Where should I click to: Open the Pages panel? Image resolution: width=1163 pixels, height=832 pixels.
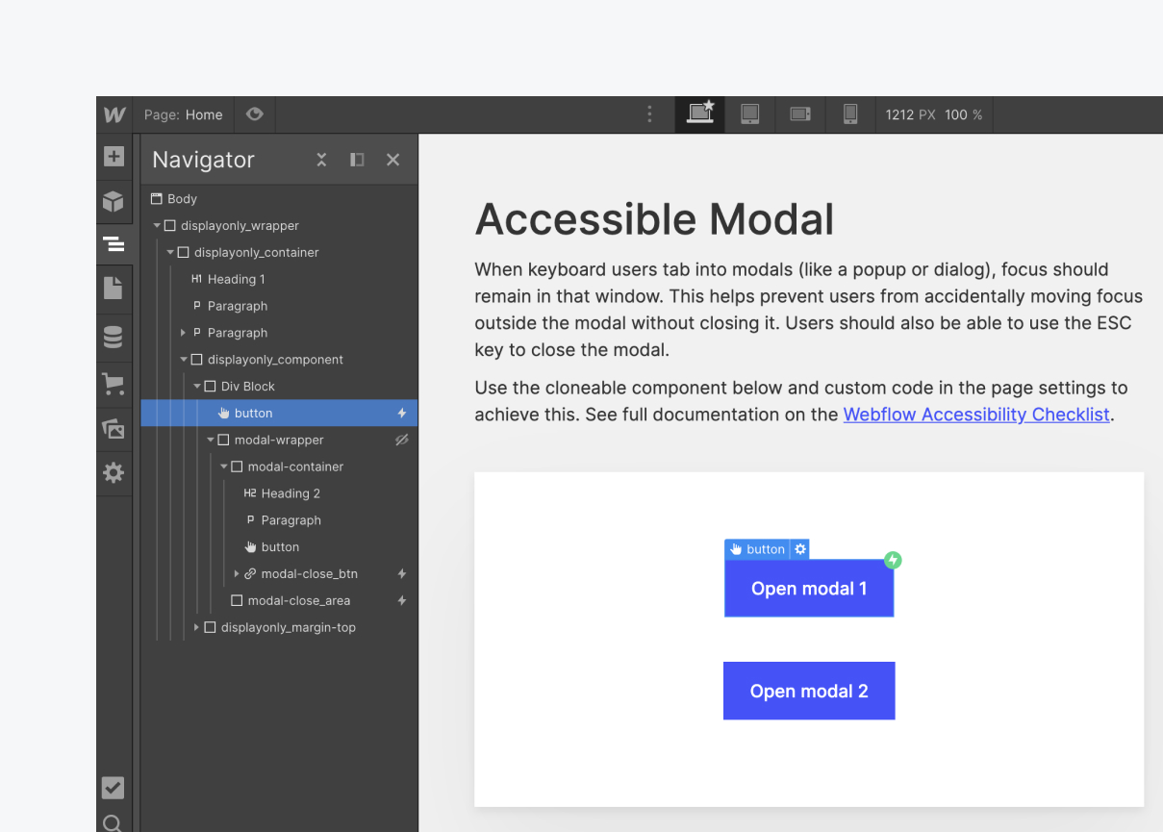point(114,288)
